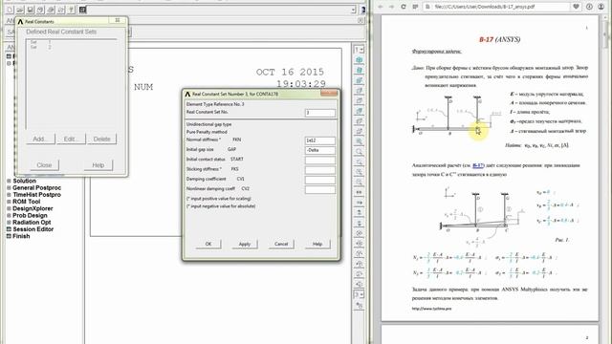Click the heart bookmark icon in browser

576,7
